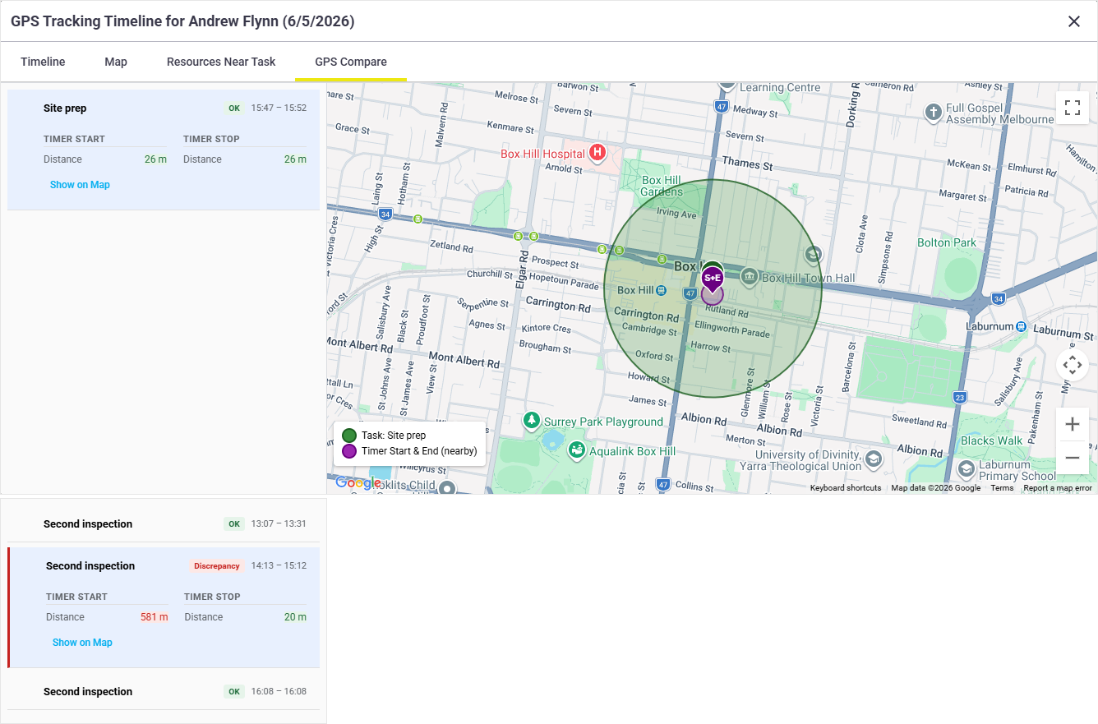The width and height of the screenshot is (1098, 724).
Task: Click Box Hill Hospital map icon
Action: 598,152
